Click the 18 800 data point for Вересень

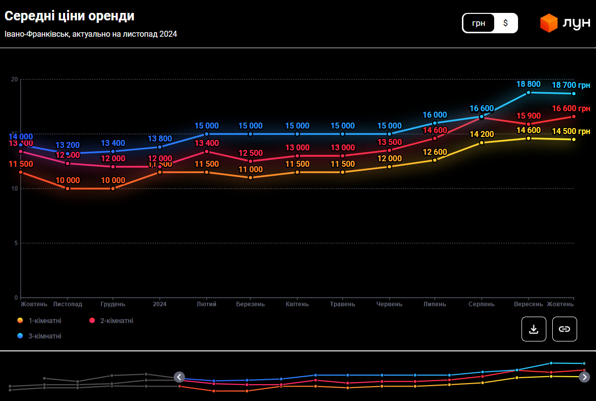(x=528, y=93)
